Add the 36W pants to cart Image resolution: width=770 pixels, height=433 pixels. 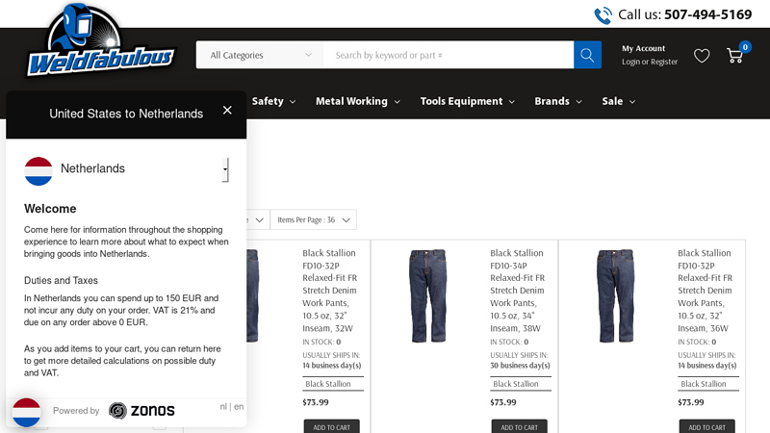tap(706, 426)
